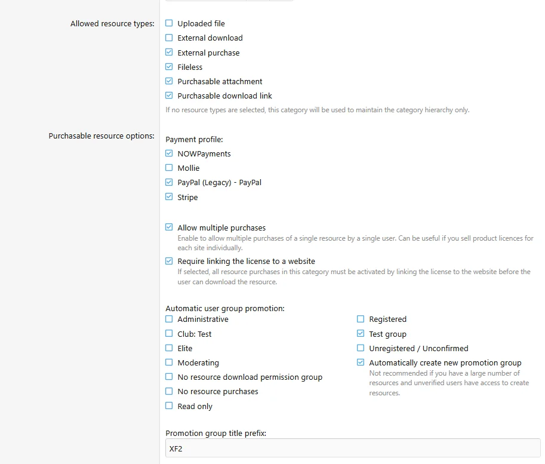Enable the Uploaded file resource type
Screen dimensions: 545x464
click(169, 23)
